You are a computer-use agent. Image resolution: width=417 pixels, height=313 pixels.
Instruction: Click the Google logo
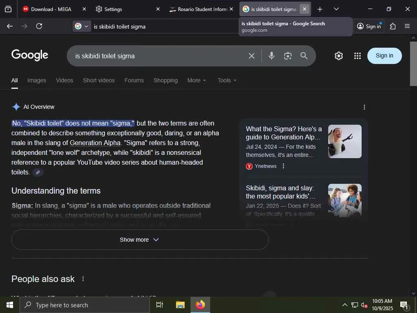(30, 55)
